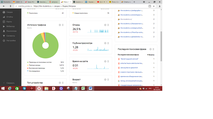The image size is (213, 119).
Task: Open Word from the taskbar
Action: point(91,88)
